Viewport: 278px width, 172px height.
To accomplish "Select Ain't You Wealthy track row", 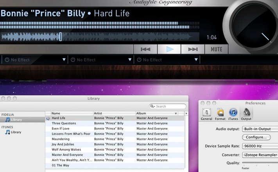I will click(115, 160).
